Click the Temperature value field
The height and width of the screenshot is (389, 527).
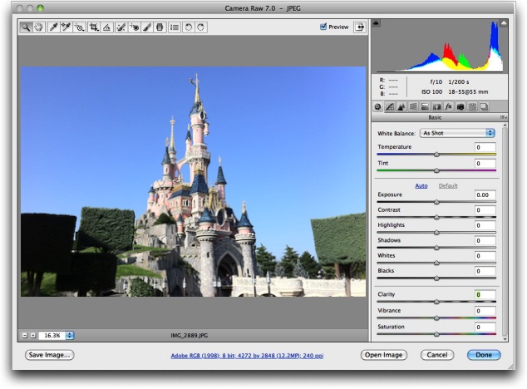[x=485, y=147]
